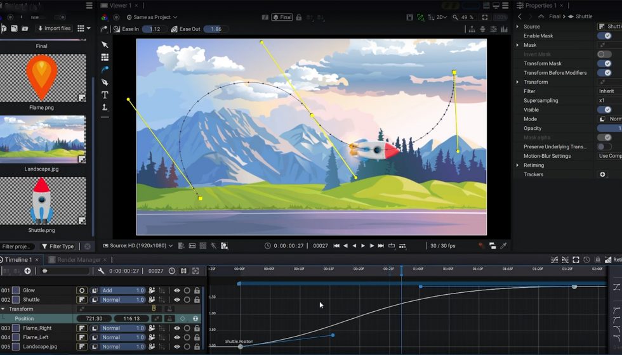622x355 pixels.
Task: Switch to the Render Manager tab
Action: pos(79,260)
